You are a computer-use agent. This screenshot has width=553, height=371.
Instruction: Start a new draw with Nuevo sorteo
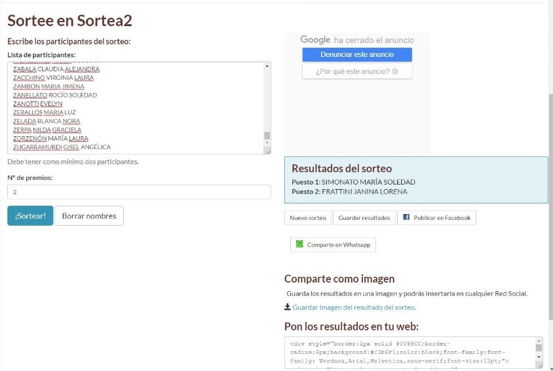307,218
